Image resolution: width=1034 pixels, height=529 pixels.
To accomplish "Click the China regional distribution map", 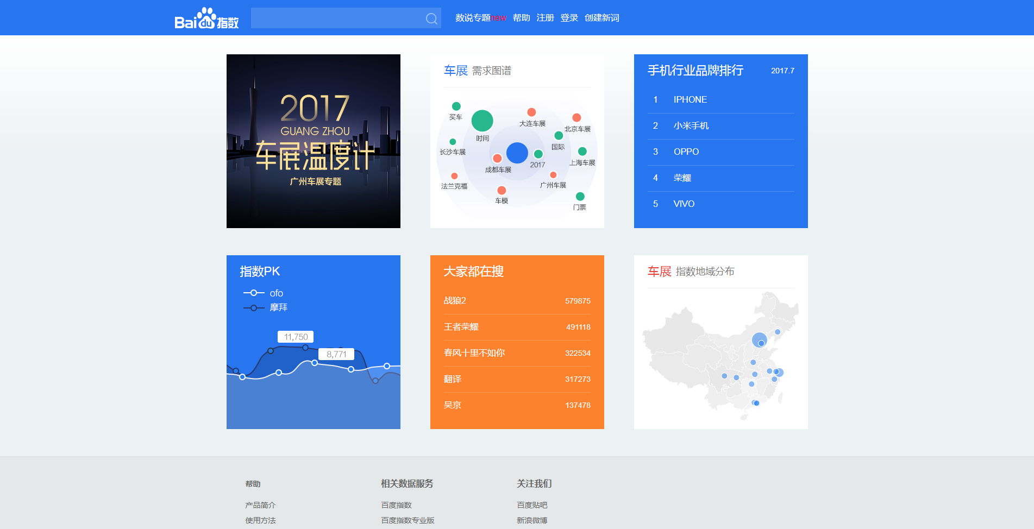I will pos(721,356).
